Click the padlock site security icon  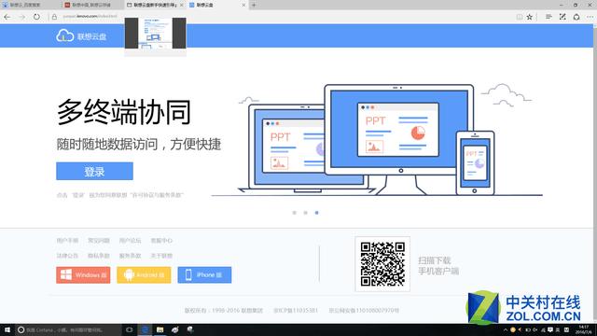click(x=54, y=17)
